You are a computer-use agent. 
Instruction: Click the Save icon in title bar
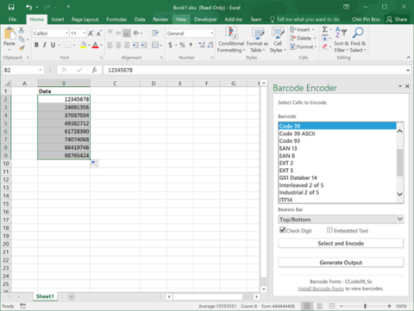click(x=11, y=7)
